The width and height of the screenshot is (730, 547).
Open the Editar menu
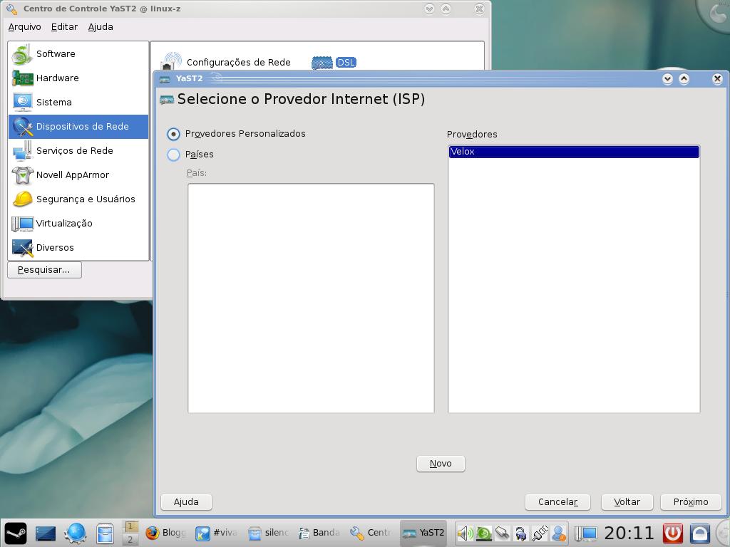coord(64,27)
